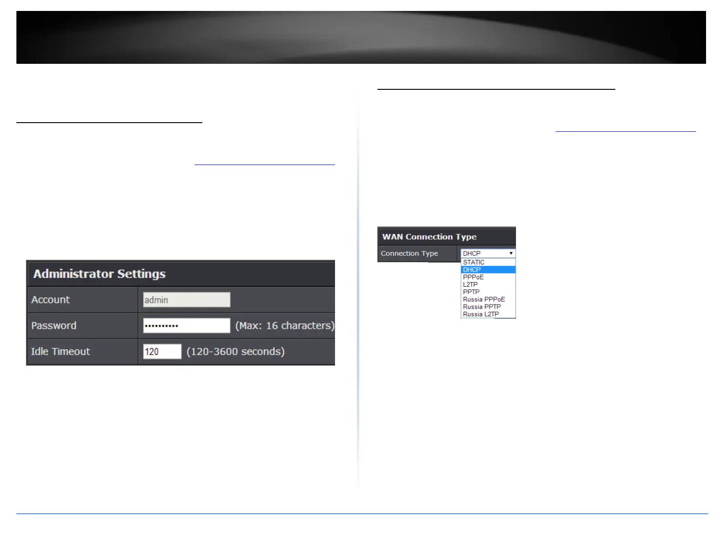This screenshot has height=558, width=722.
Task: Select Russia L2TP connection type
Action: (488, 314)
